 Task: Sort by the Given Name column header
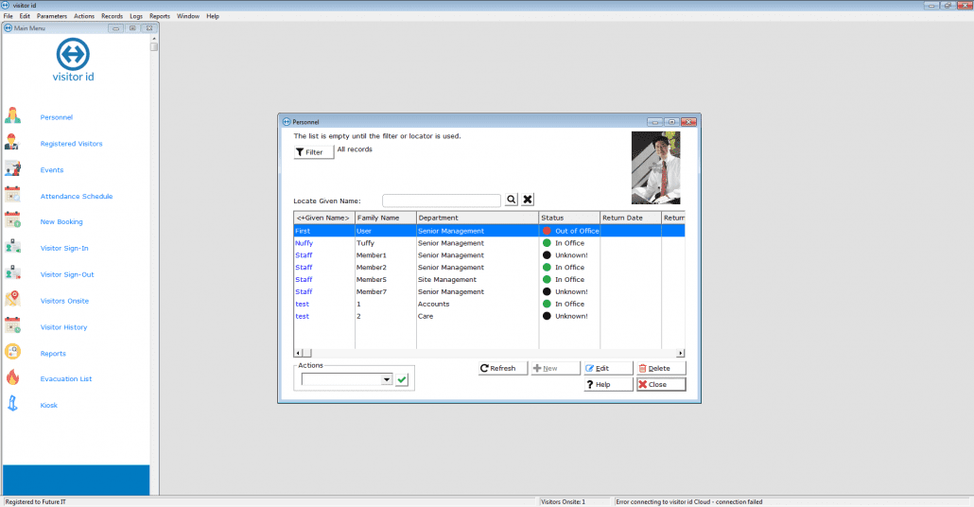coord(322,218)
